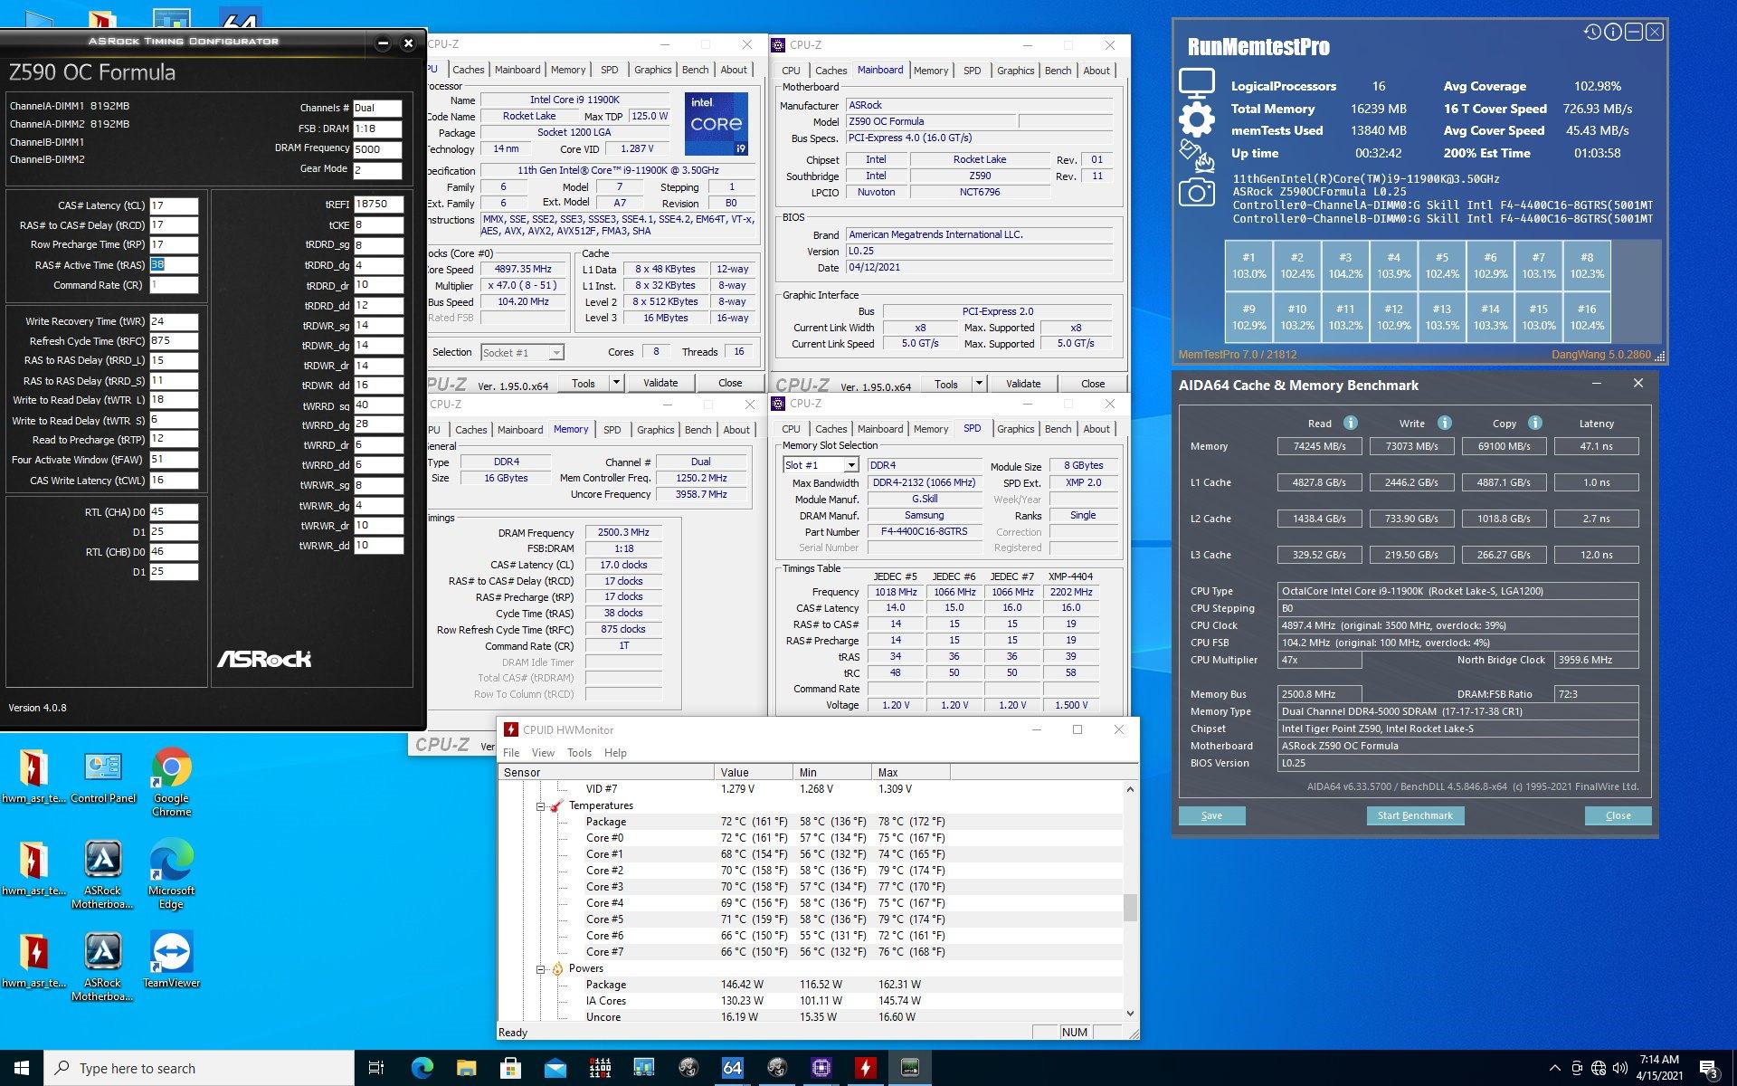
Task: Collapse the Powers tree node in HWMonitor
Action: 540,968
